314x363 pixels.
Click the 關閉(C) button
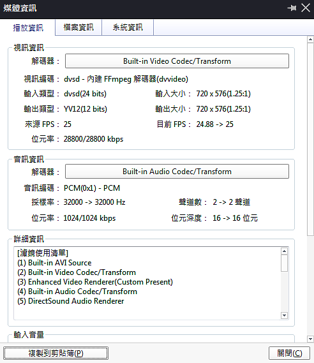290,353
